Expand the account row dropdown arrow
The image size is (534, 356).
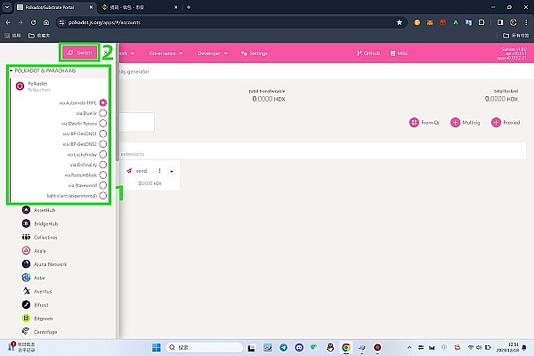tap(172, 171)
